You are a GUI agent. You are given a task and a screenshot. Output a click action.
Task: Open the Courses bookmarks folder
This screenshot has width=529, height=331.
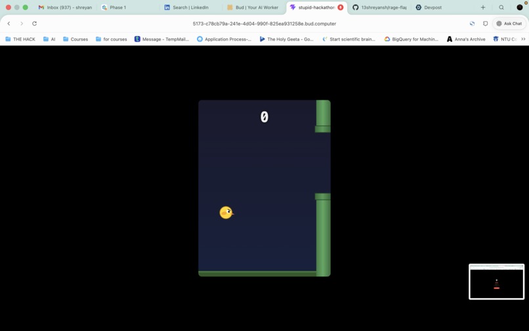point(75,39)
